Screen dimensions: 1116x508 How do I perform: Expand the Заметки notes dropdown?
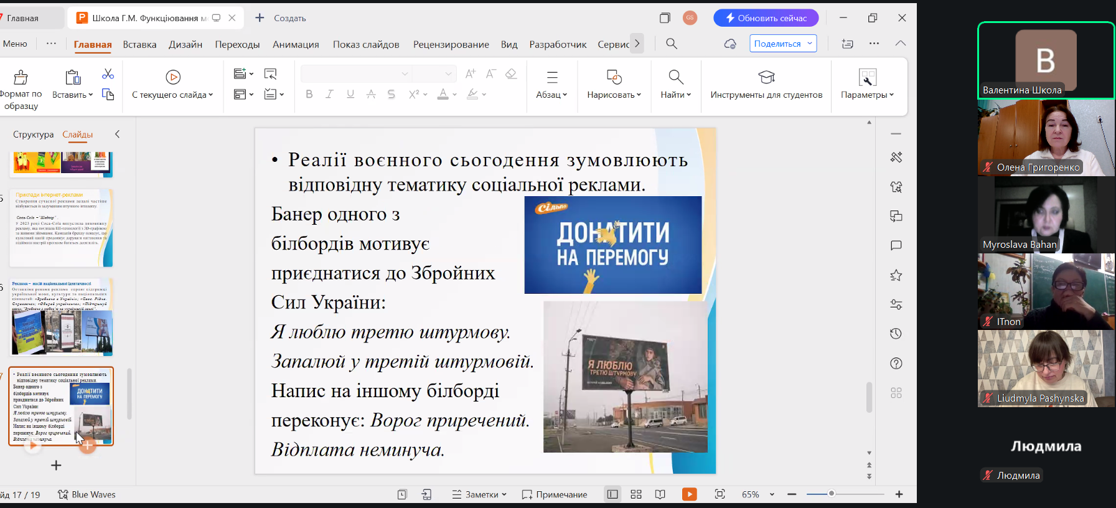click(504, 494)
